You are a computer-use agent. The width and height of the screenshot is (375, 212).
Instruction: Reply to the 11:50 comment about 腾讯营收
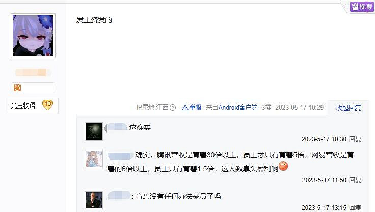355,180
